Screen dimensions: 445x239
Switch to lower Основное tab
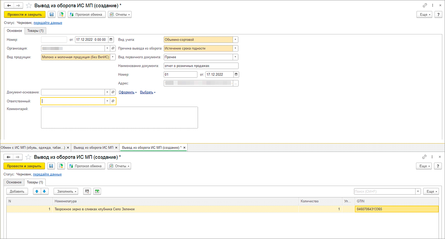(x=14, y=182)
